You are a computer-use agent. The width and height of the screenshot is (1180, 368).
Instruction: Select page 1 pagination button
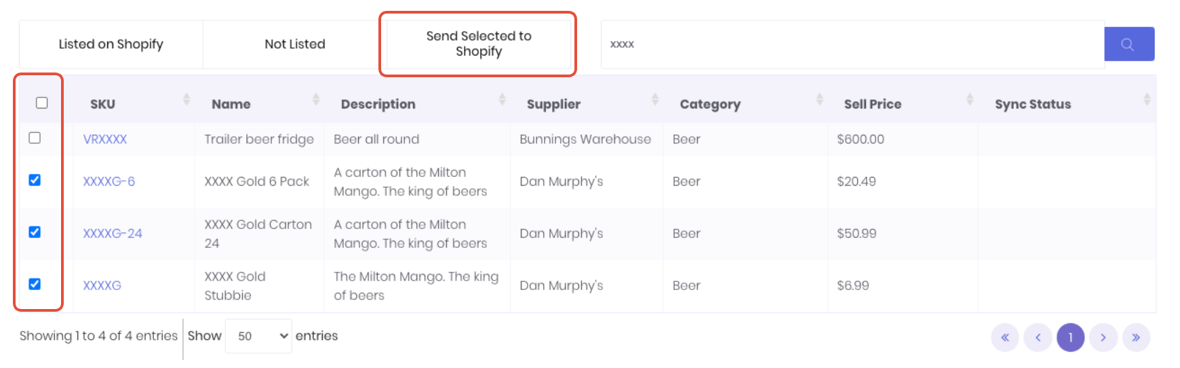pos(1071,338)
